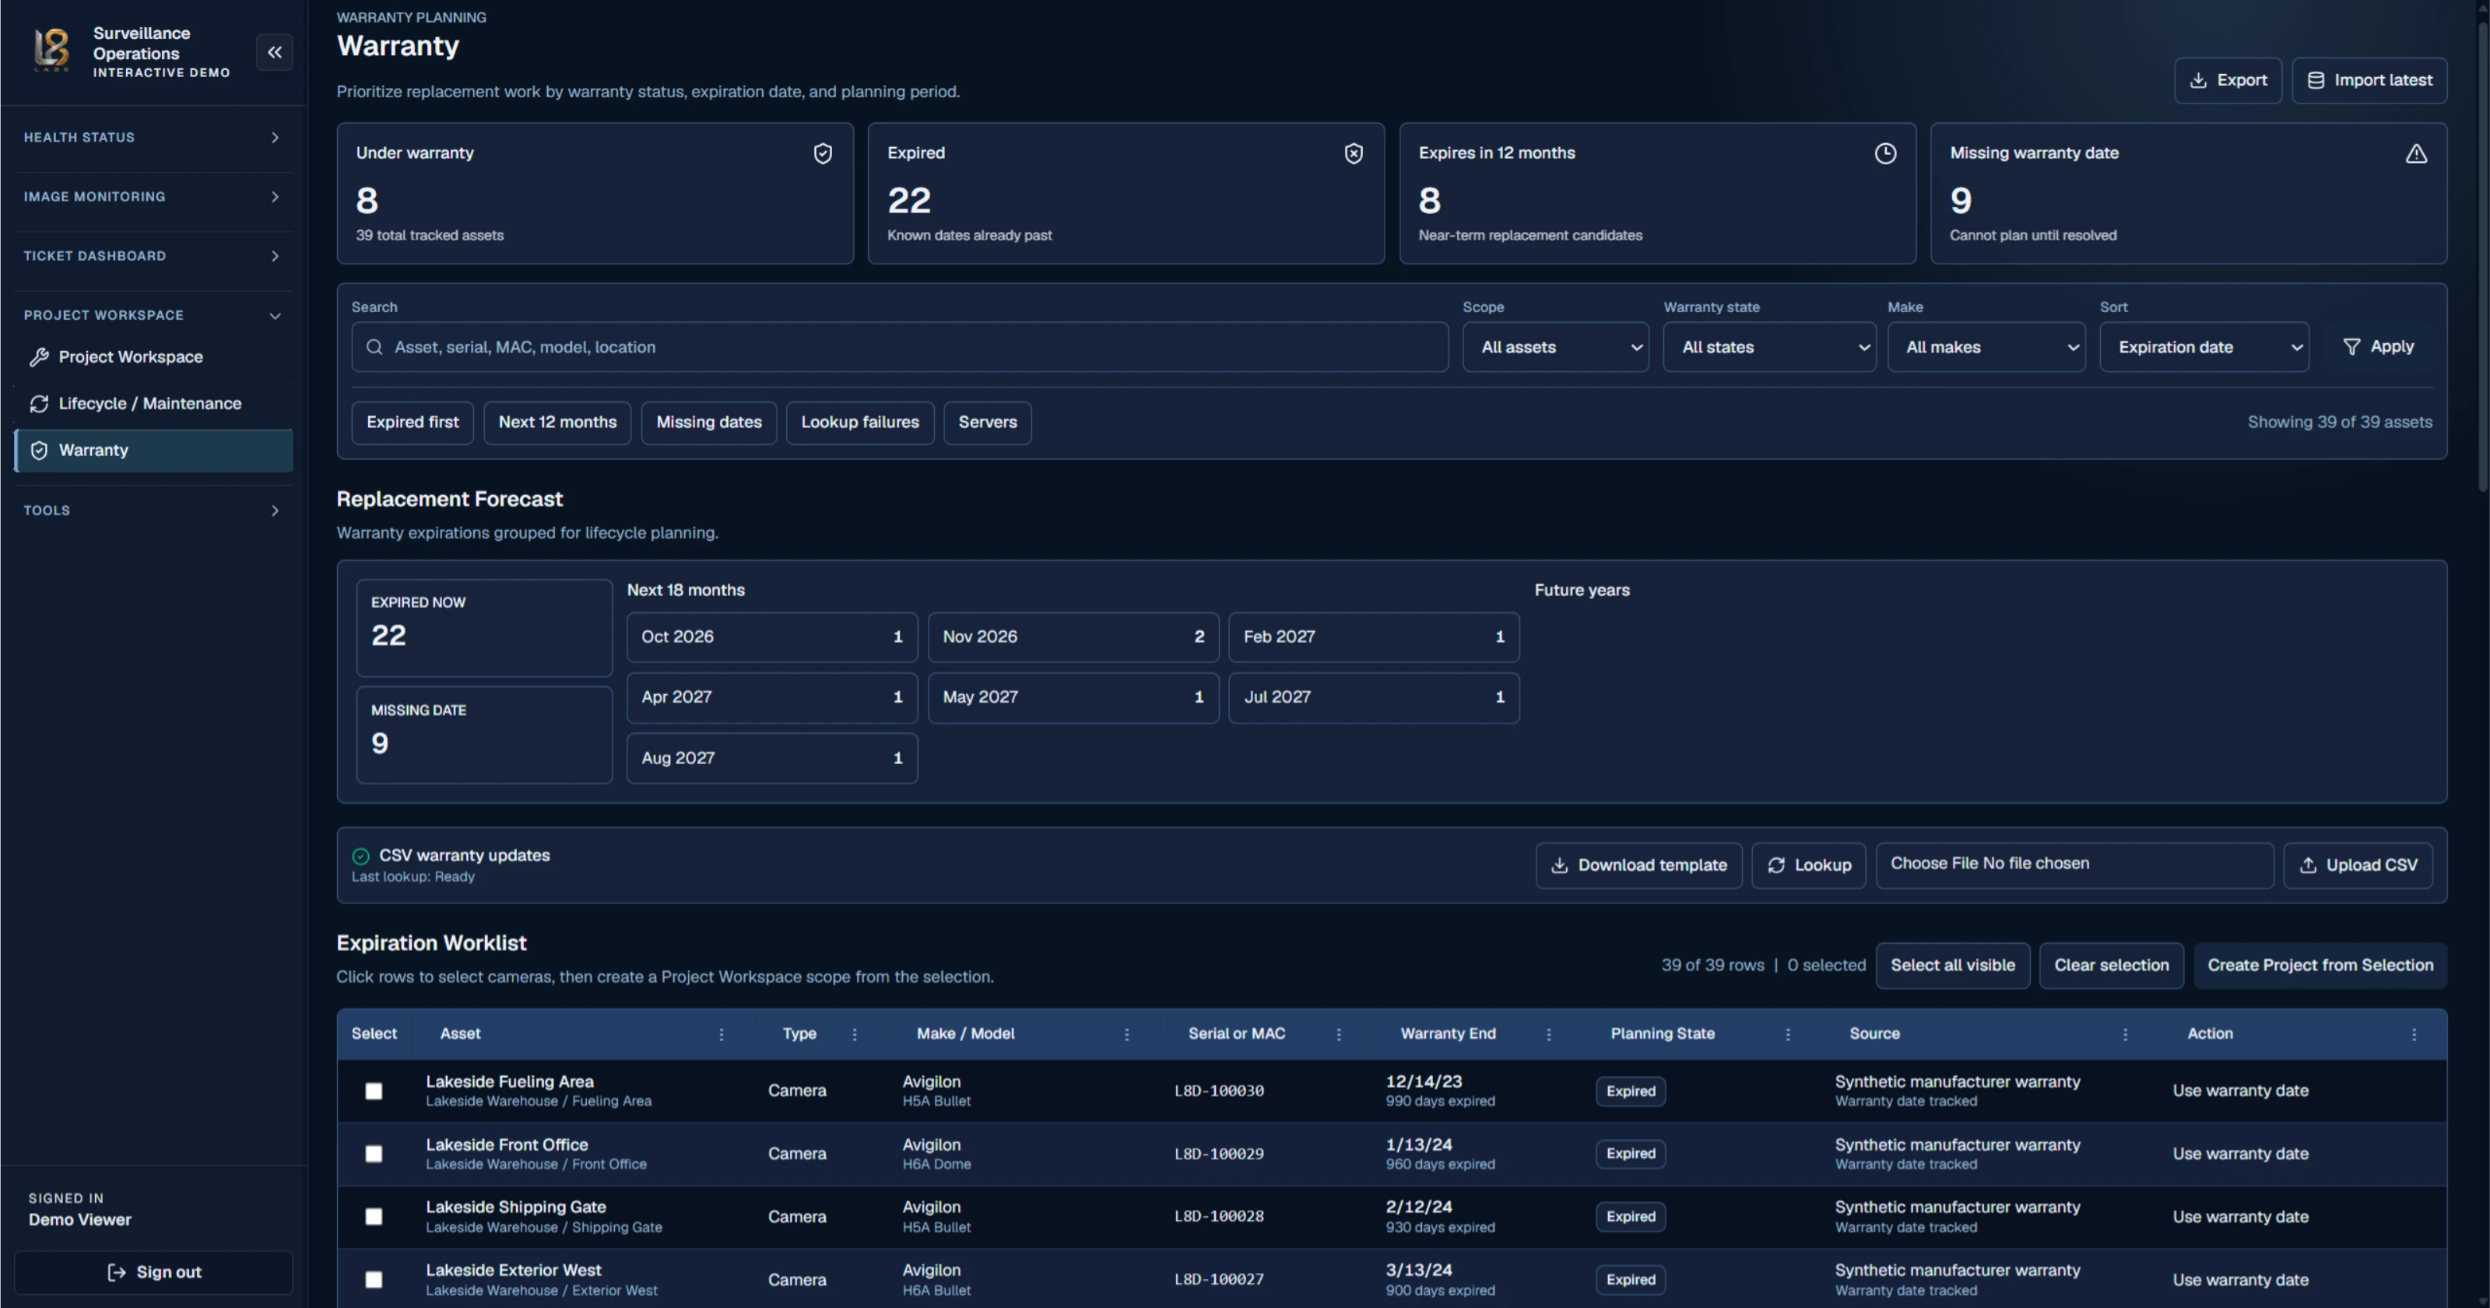Select the Lakeside Front Office checkbox
2490x1308 pixels.
tap(374, 1153)
